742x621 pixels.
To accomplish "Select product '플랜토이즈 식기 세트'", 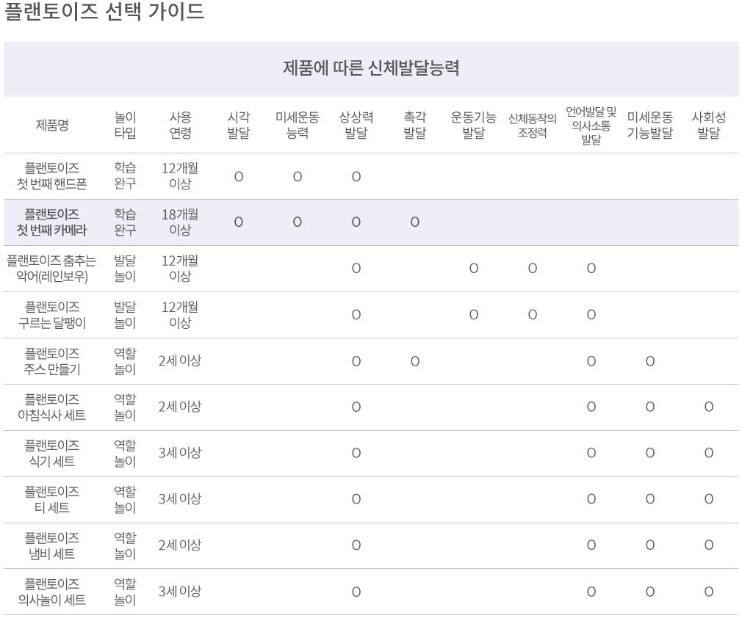I will 52,453.
